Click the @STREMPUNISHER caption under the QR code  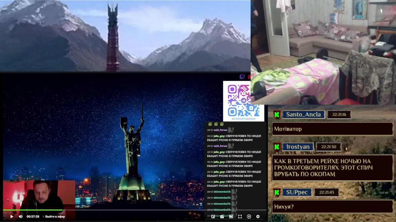point(243,119)
